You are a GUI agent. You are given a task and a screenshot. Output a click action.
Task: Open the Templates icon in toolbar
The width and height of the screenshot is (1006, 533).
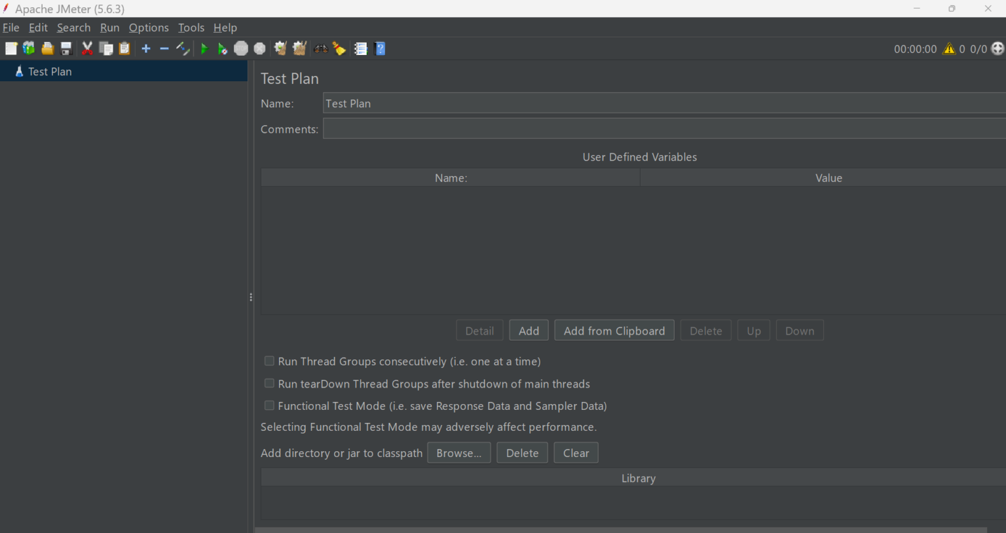click(29, 48)
